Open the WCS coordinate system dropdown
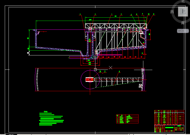190x135 pixels. (183, 31)
